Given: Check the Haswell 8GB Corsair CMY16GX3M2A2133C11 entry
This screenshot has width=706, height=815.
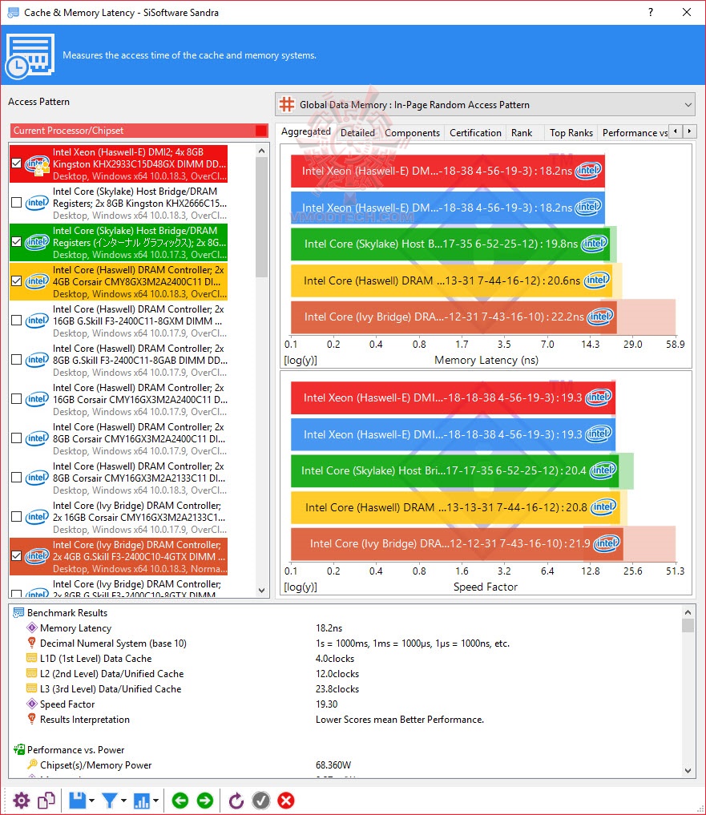Looking at the screenshot, I should click(x=16, y=478).
